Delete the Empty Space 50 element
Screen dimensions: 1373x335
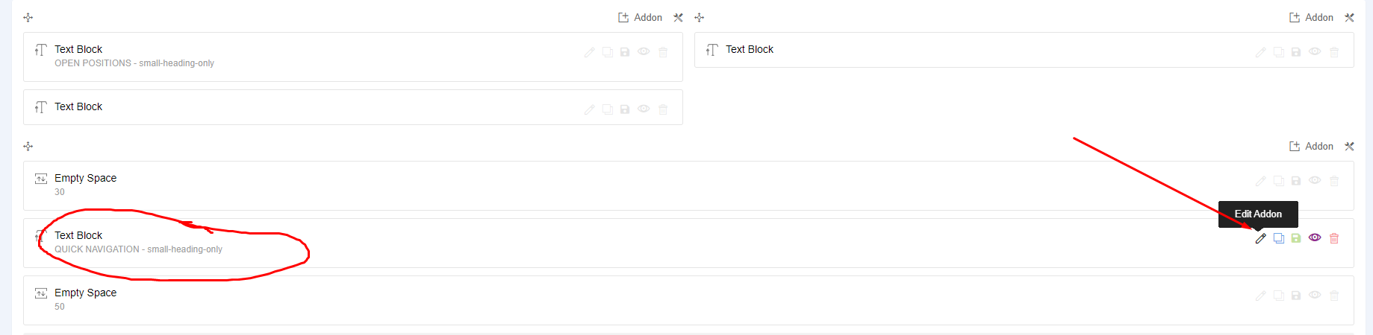pos(1334,296)
